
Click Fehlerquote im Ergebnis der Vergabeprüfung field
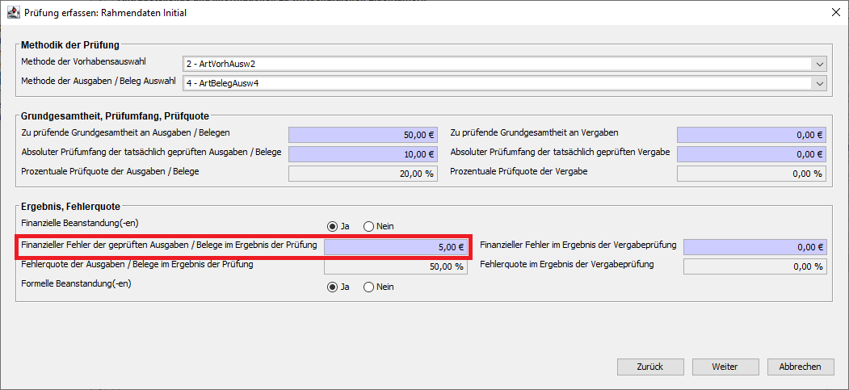pyautogui.click(x=755, y=266)
